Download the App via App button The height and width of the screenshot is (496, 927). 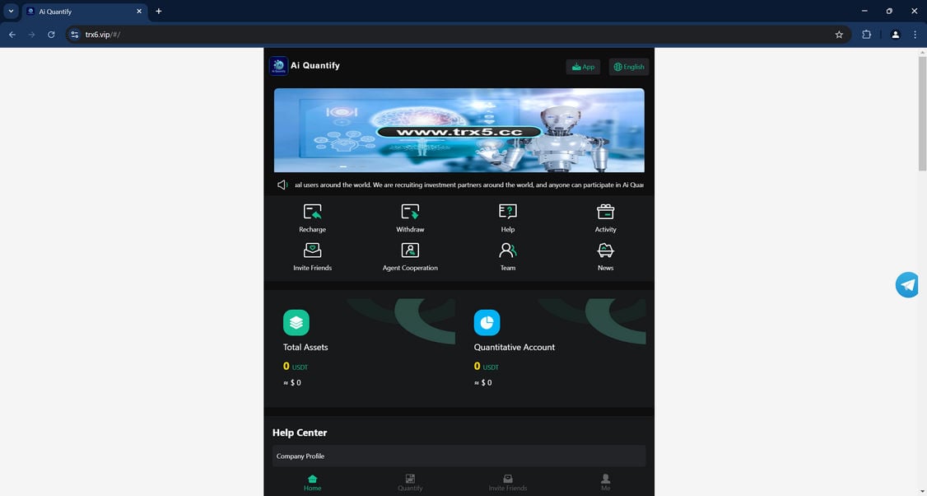[x=583, y=67]
